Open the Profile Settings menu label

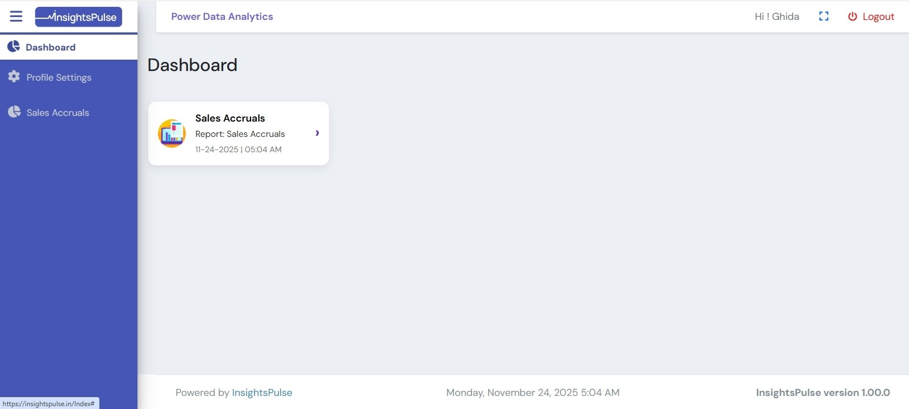click(59, 77)
